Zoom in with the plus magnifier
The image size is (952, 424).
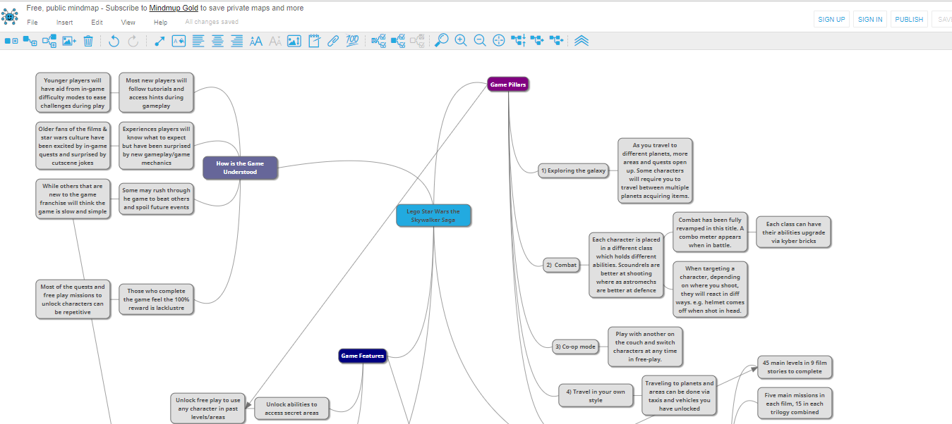[x=461, y=41]
